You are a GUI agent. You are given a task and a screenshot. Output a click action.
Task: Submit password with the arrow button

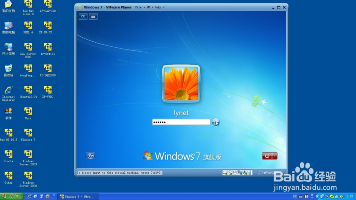coord(216,122)
